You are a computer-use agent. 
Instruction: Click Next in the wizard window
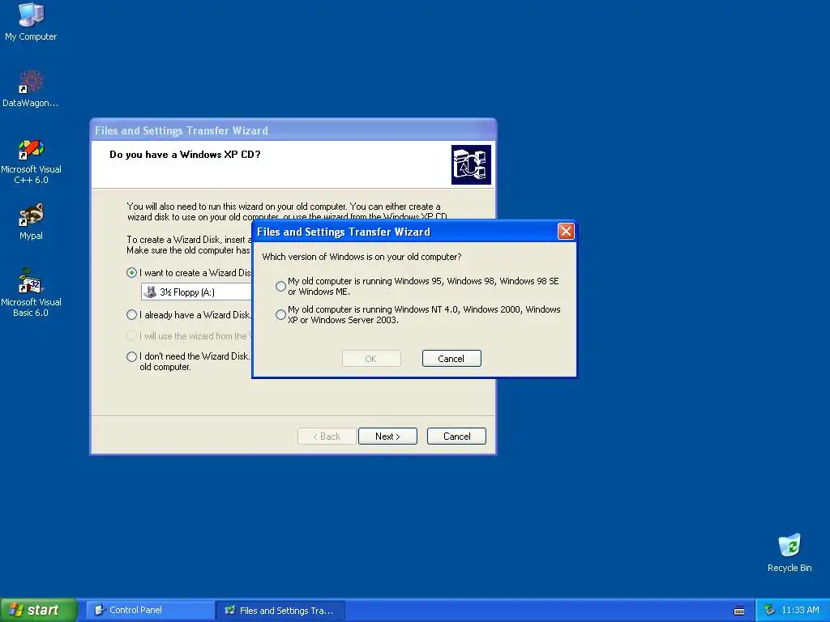click(x=387, y=437)
